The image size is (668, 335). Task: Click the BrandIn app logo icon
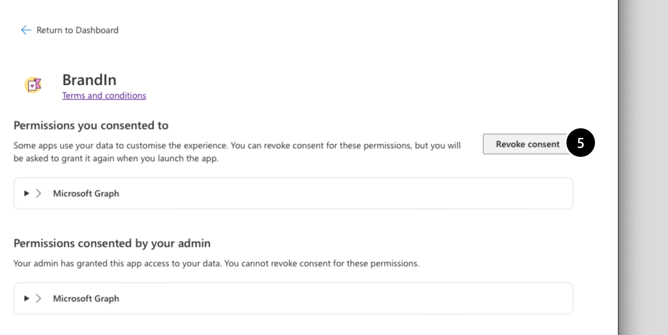pyautogui.click(x=33, y=85)
